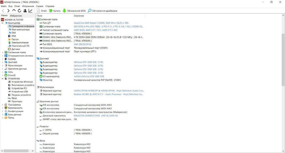The height and width of the screenshot is (153, 285).
Task: Open the QuadCore AMD Ryzen 3 2200G link
Action: pyautogui.click(x=101, y=23)
